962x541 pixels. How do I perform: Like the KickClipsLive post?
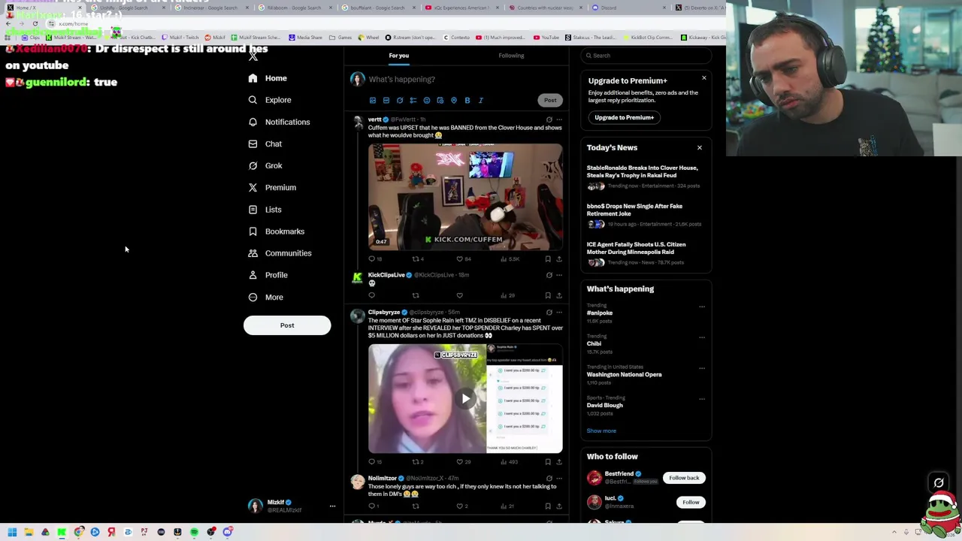[x=459, y=295]
